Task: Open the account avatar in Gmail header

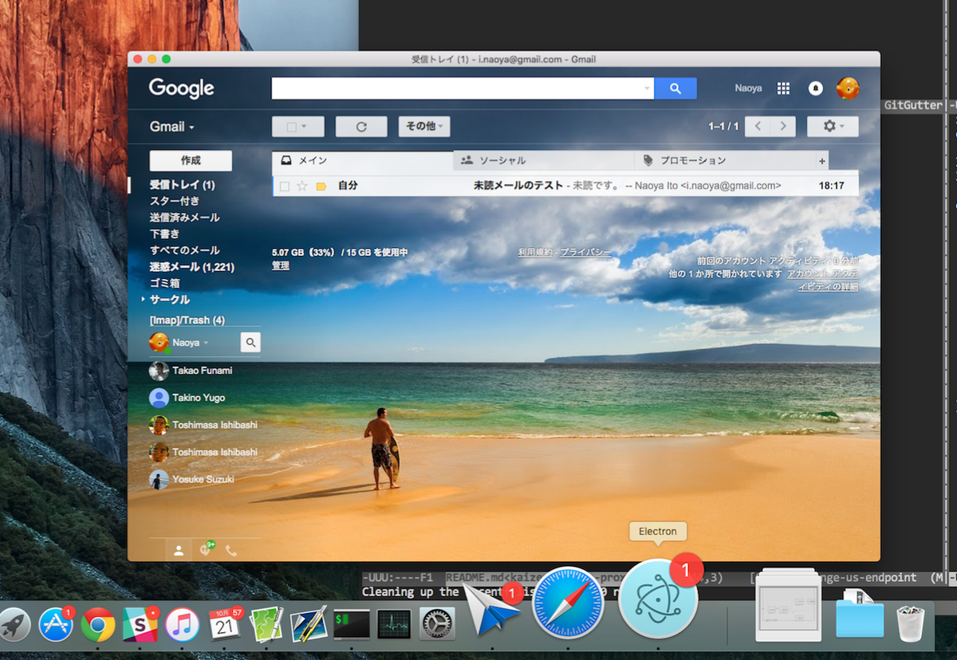Action: tap(847, 88)
